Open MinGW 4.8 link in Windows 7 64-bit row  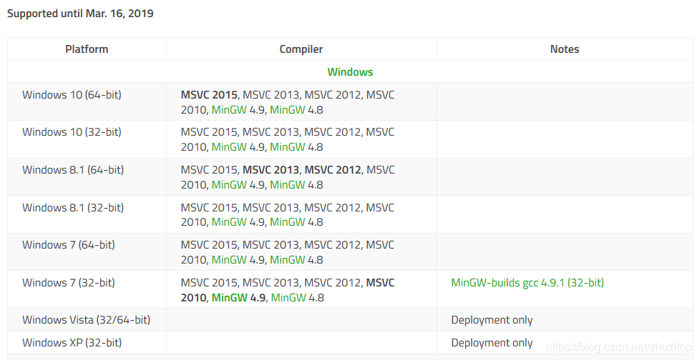pyautogui.click(x=287, y=260)
